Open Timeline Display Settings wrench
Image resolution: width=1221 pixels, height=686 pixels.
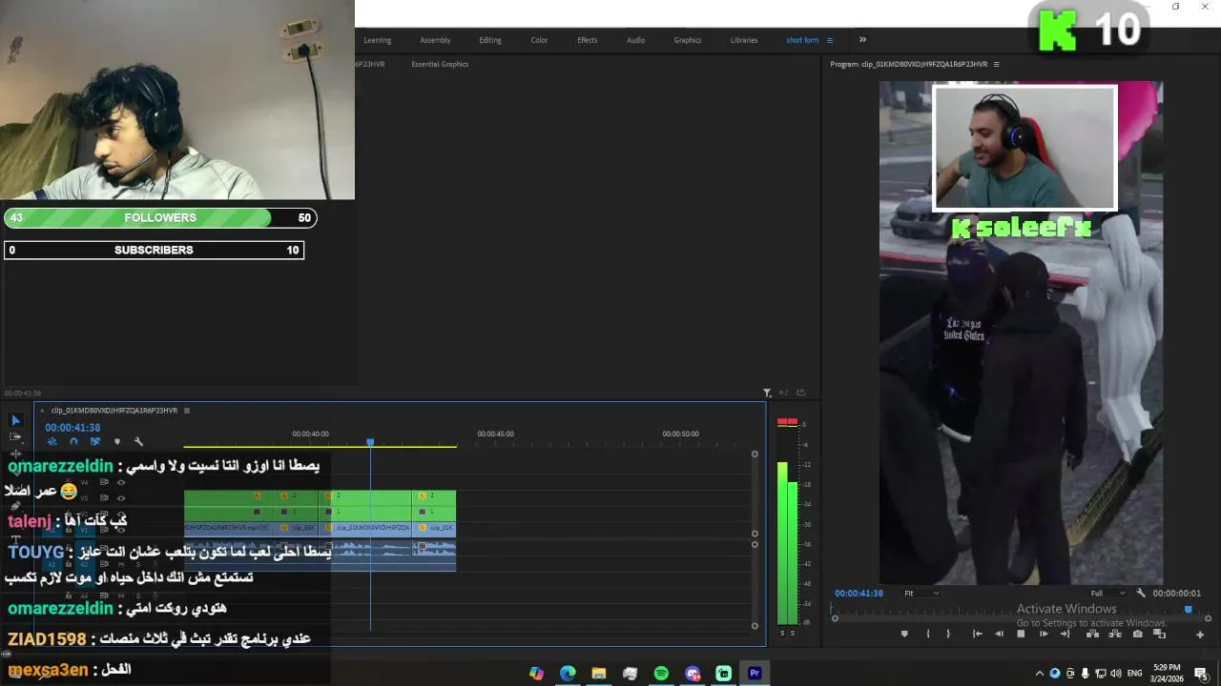pos(138,441)
